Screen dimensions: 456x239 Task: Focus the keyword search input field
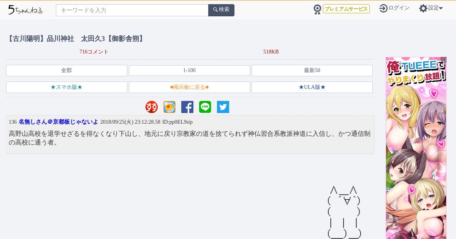point(132,10)
